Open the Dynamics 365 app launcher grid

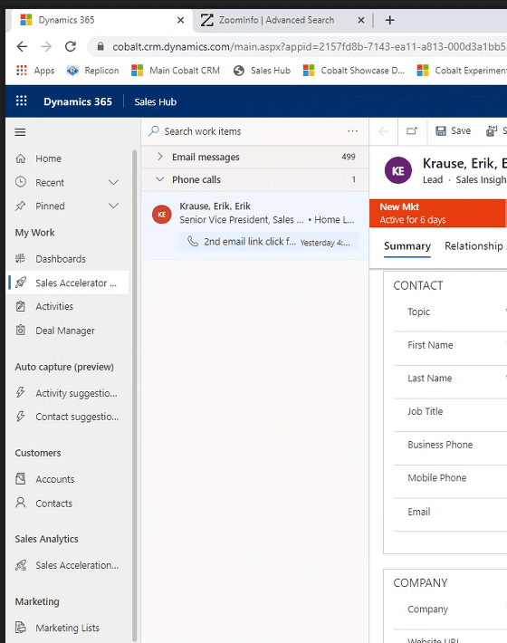pos(22,101)
